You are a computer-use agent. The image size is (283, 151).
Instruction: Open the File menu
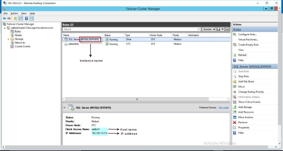[x=6, y=13]
